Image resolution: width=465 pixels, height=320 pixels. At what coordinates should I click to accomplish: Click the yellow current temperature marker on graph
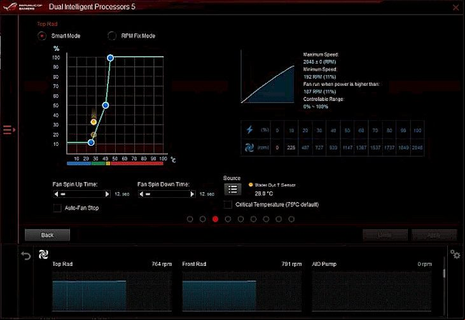(x=94, y=122)
